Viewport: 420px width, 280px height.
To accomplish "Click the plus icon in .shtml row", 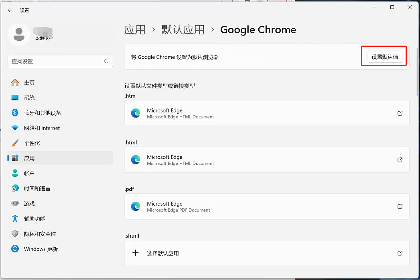I will [136, 253].
